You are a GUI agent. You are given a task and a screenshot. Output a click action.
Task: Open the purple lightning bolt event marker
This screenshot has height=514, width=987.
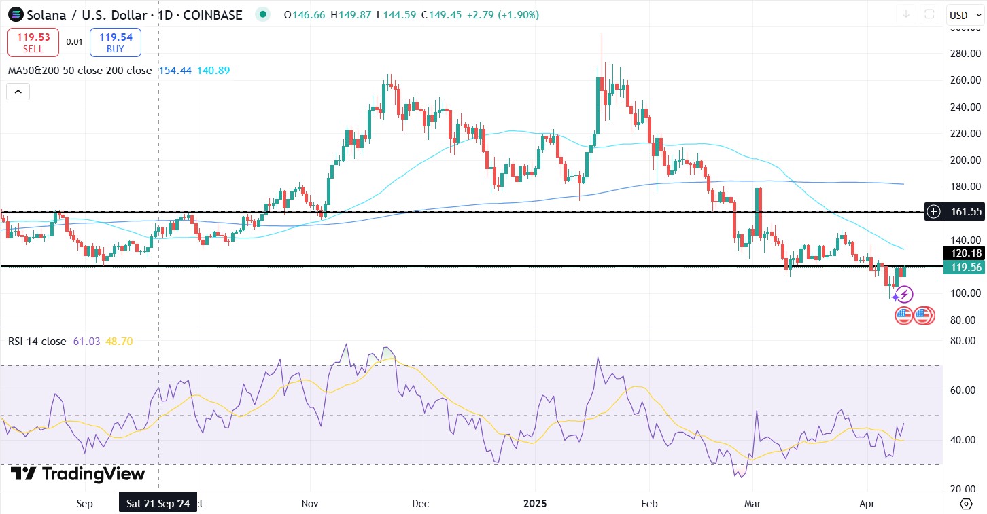click(905, 295)
